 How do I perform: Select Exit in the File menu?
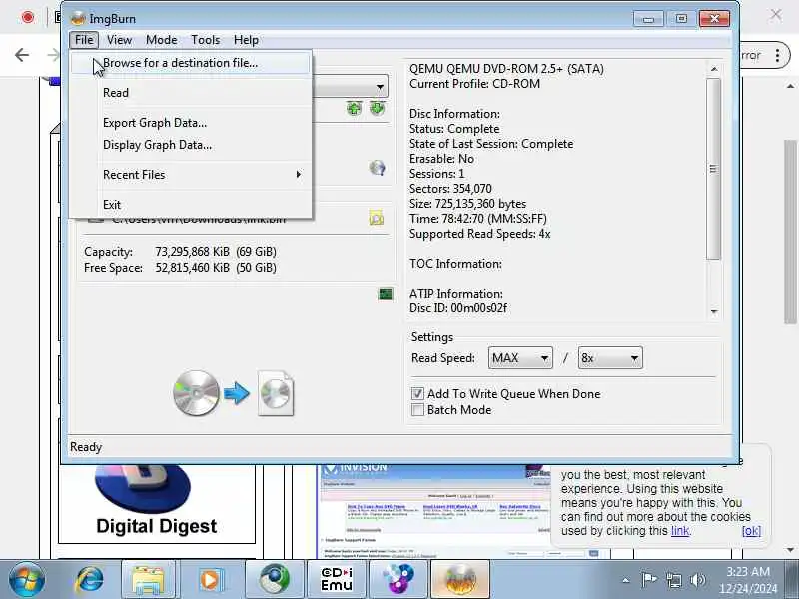coord(190,205)
